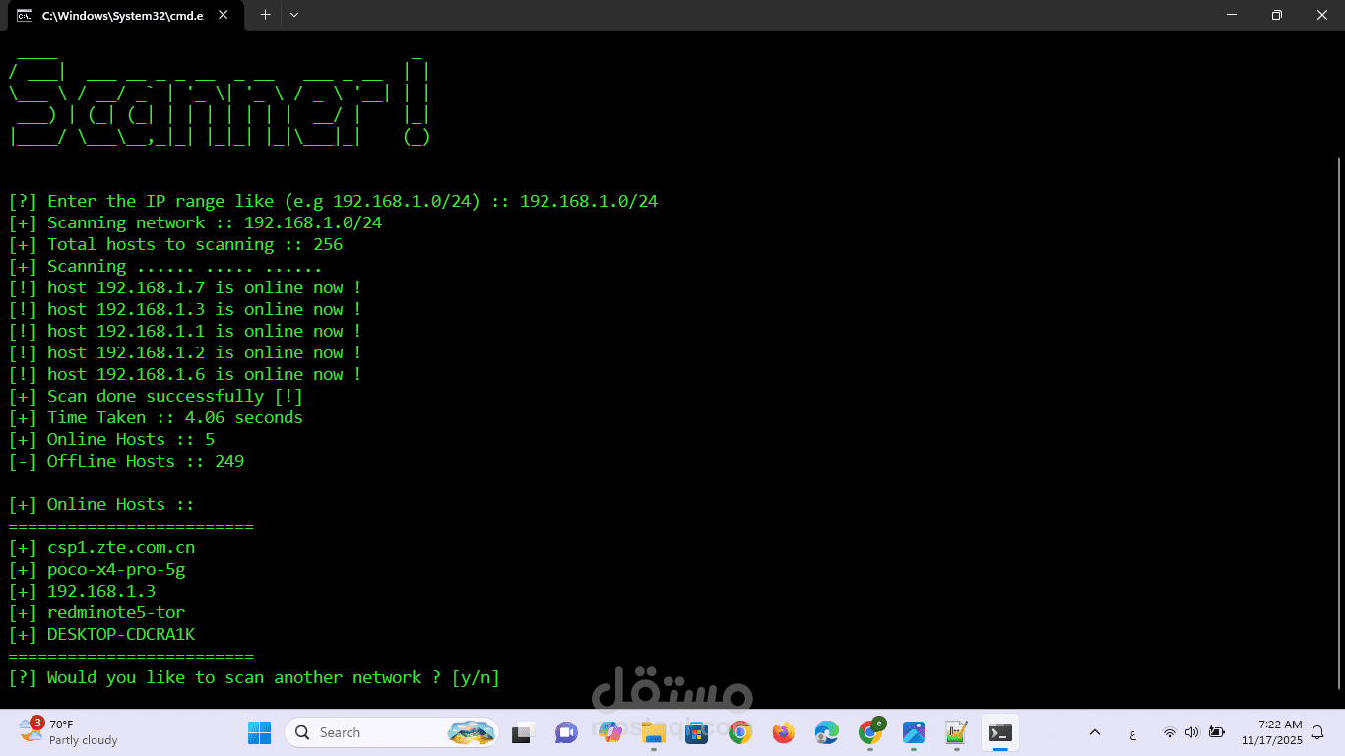
Task: Click 'host 192.168.1.1 is online now' line
Action: click(185, 331)
